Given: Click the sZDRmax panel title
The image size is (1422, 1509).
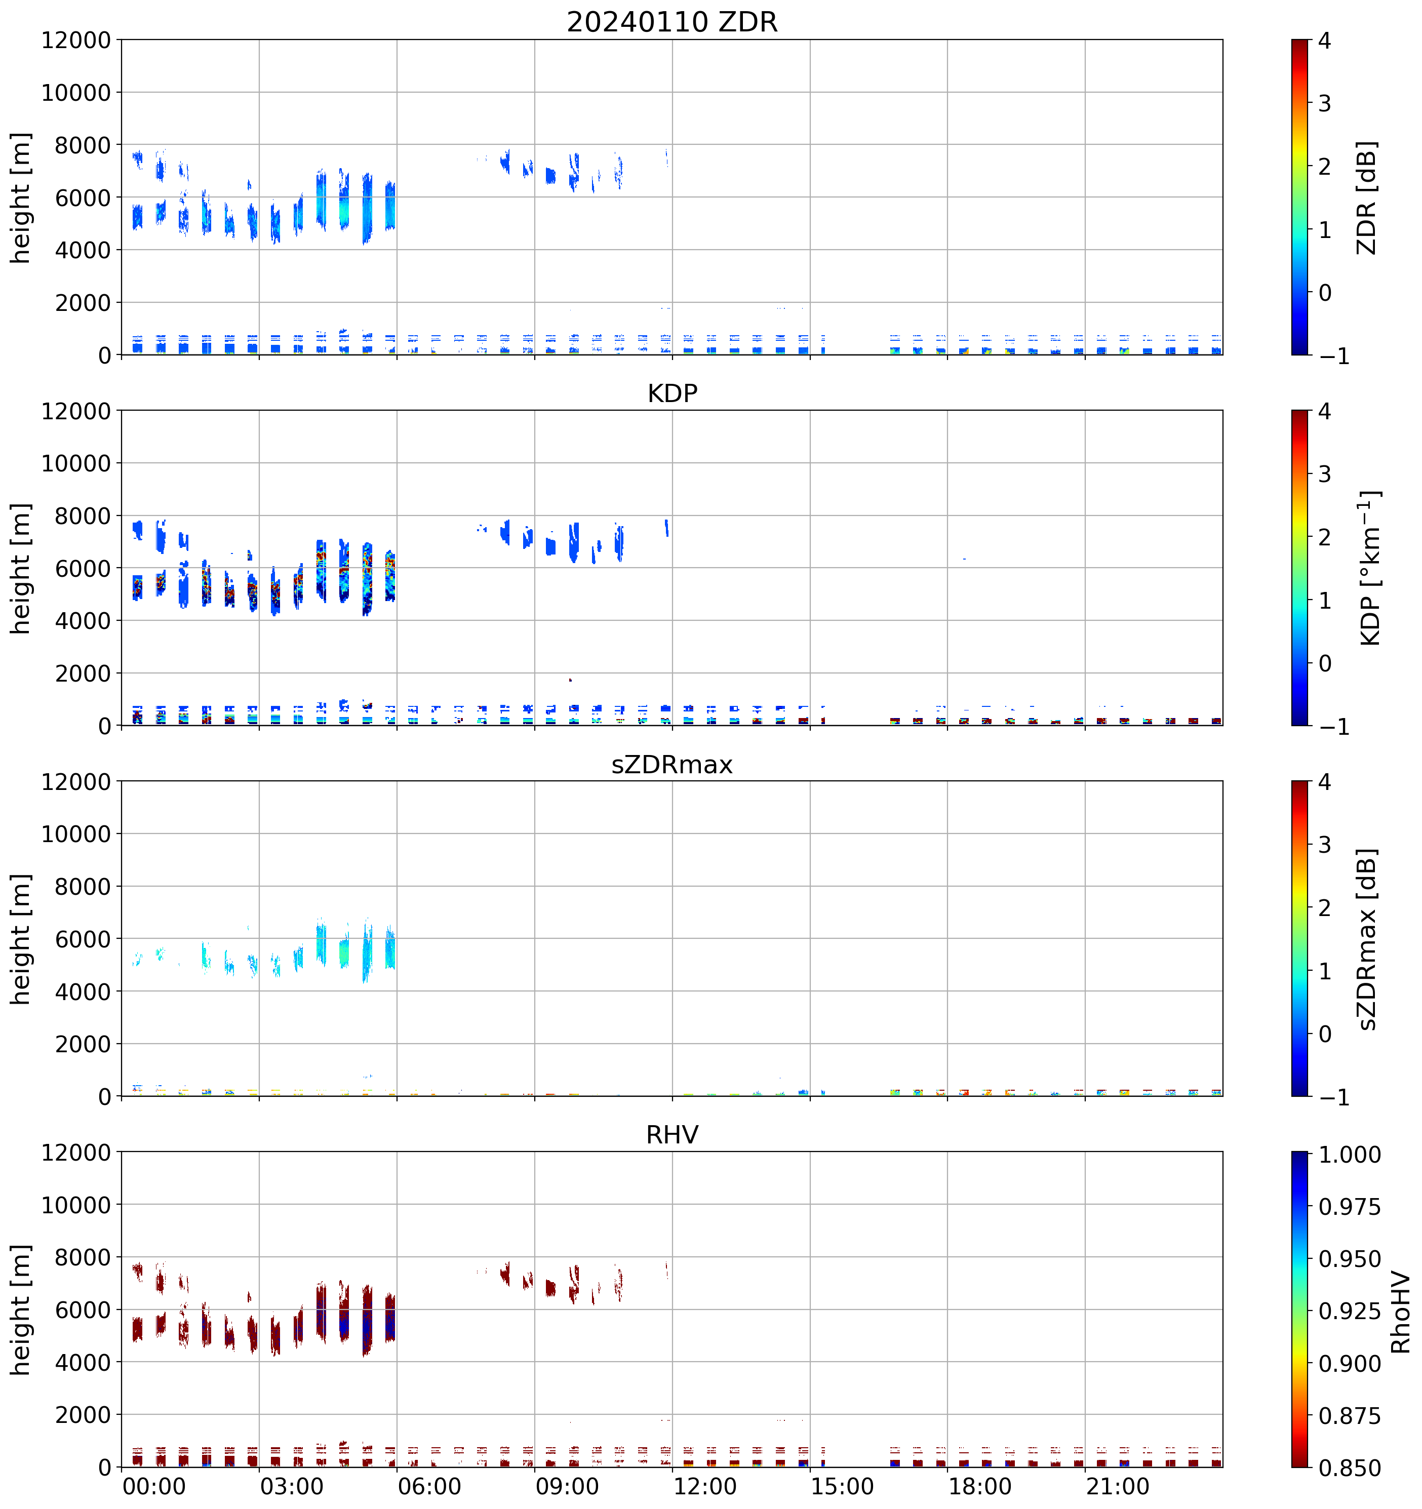Looking at the screenshot, I should click(x=672, y=764).
